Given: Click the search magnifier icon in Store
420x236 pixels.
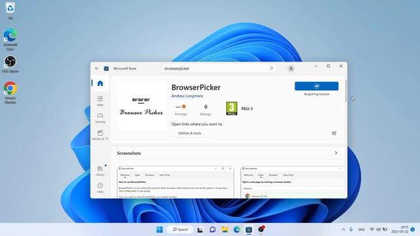Looking at the screenshot, I should tap(271, 68).
